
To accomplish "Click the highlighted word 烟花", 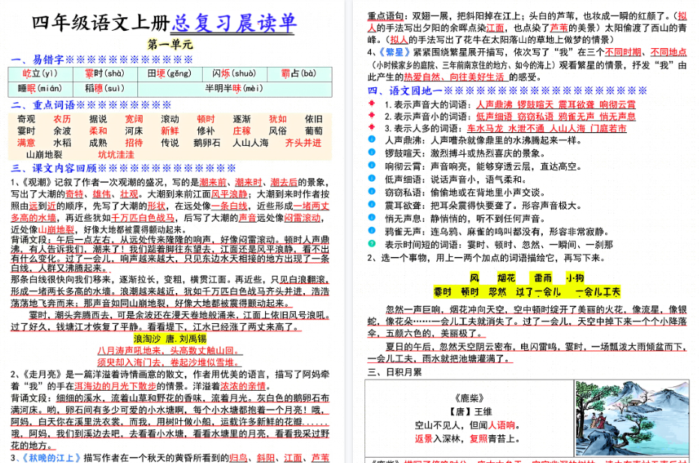I will tap(505, 277).
